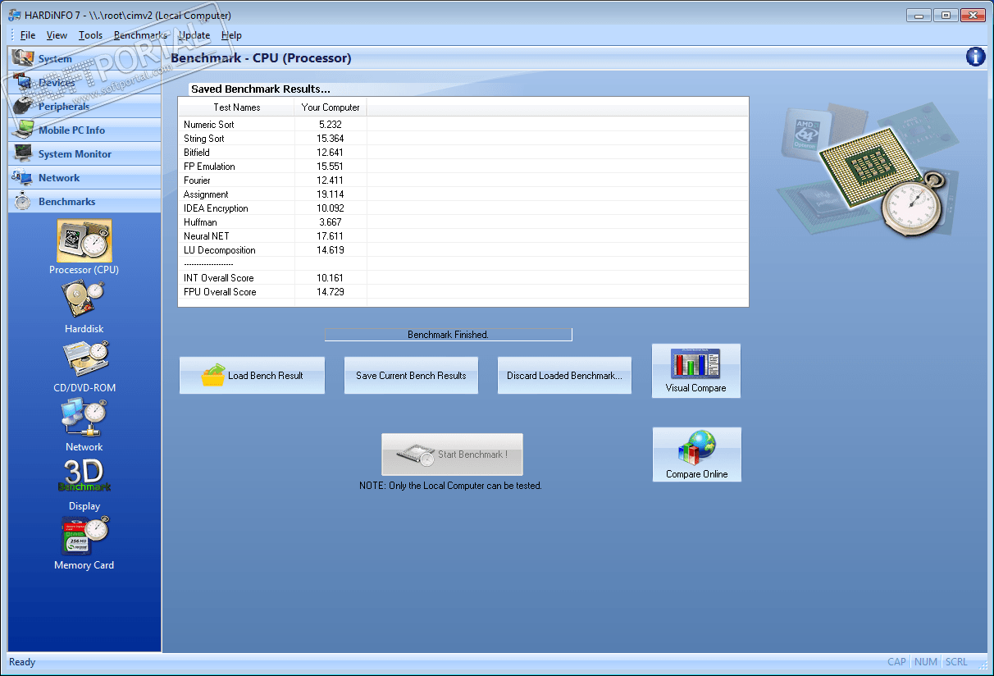Image resolution: width=994 pixels, height=676 pixels.
Task: Select the Bitfield row
Action: click(463, 153)
